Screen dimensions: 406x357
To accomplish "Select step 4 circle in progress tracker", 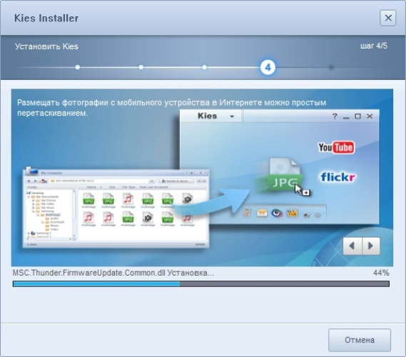I will (268, 67).
